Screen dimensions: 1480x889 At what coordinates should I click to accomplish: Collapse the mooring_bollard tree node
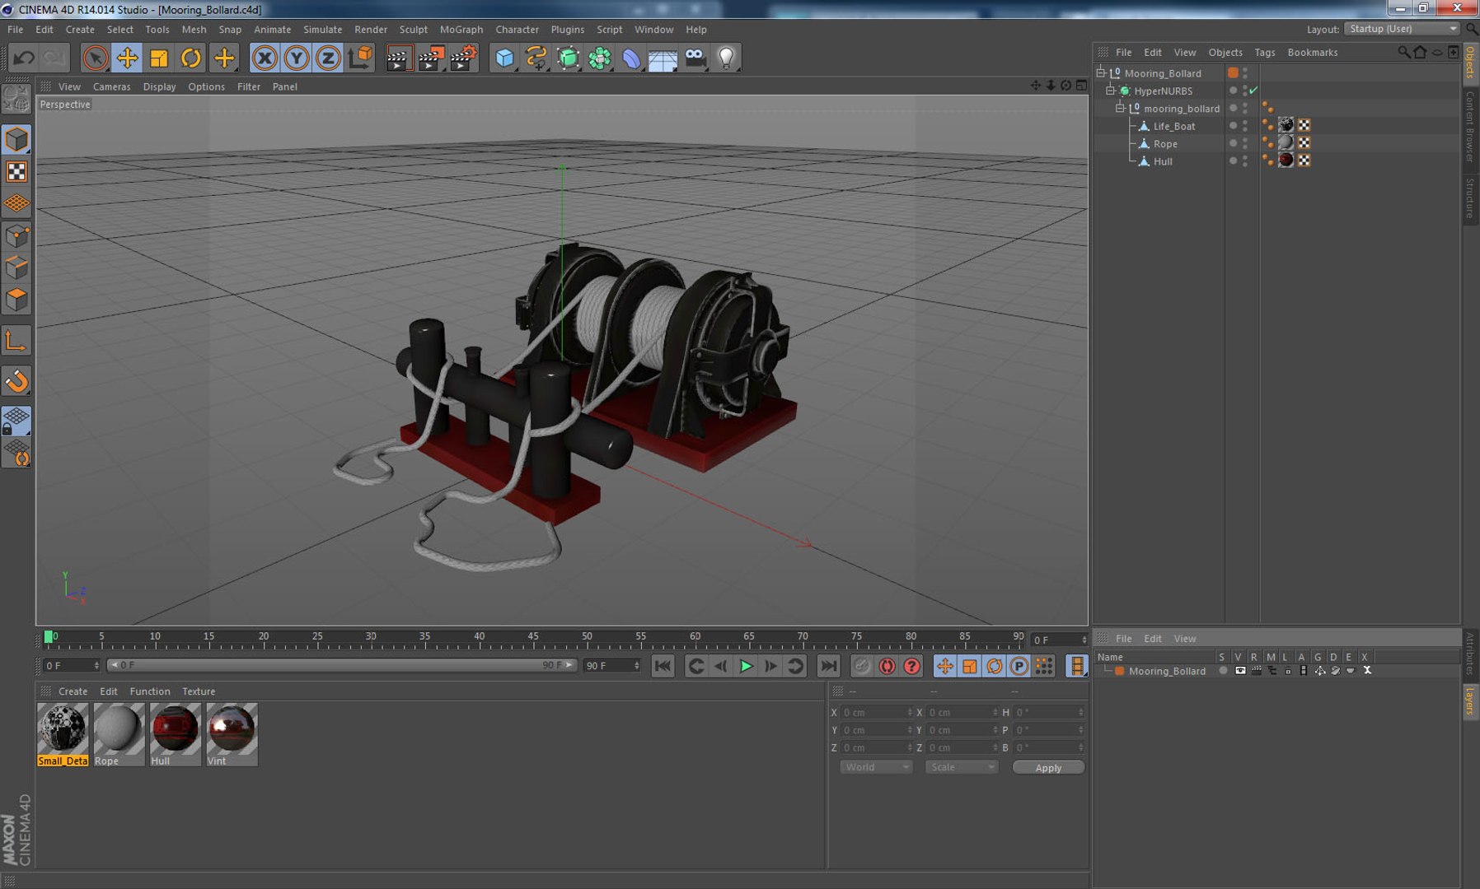[1120, 109]
